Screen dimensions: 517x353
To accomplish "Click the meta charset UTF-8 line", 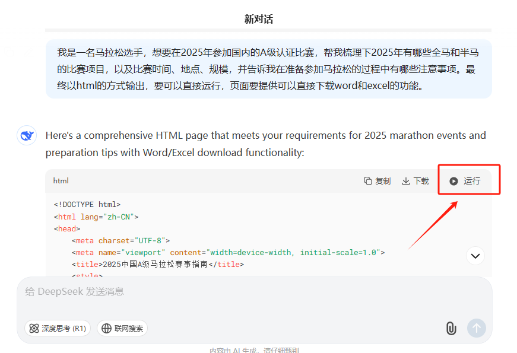I will click(x=121, y=241).
